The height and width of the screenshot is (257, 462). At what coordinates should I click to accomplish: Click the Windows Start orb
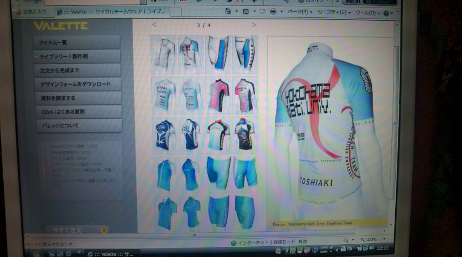tap(36, 253)
